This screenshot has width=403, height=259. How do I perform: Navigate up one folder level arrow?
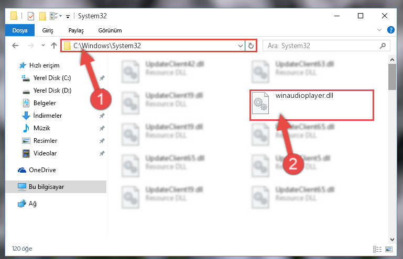54,46
